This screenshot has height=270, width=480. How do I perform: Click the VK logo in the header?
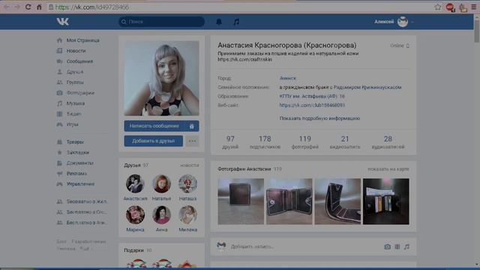point(63,22)
